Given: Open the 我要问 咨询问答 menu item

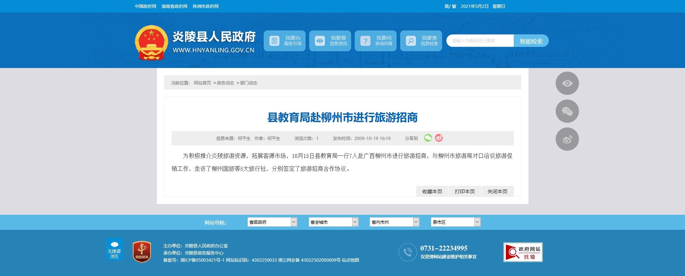Looking at the screenshot, I should click(375, 41).
